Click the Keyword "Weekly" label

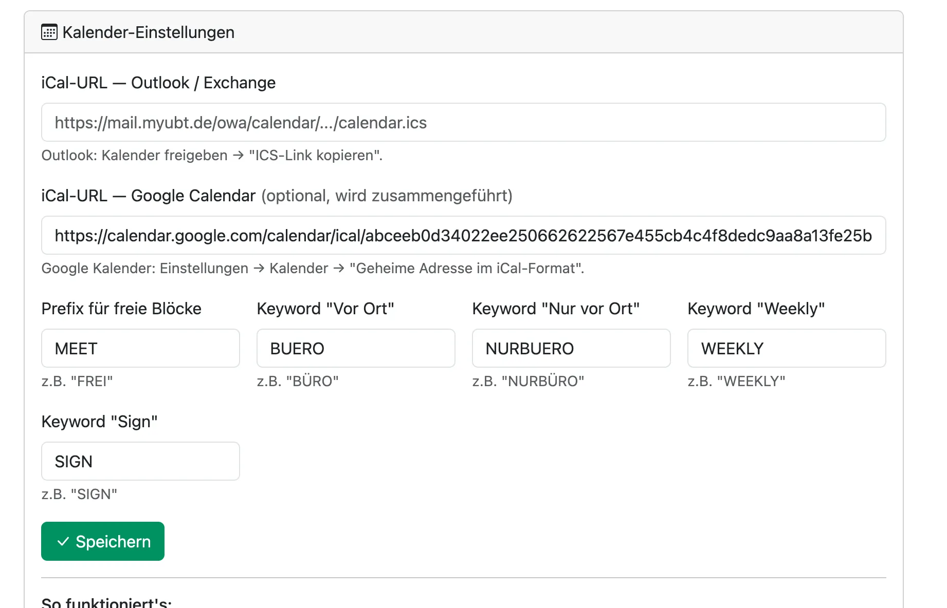click(756, 309)
